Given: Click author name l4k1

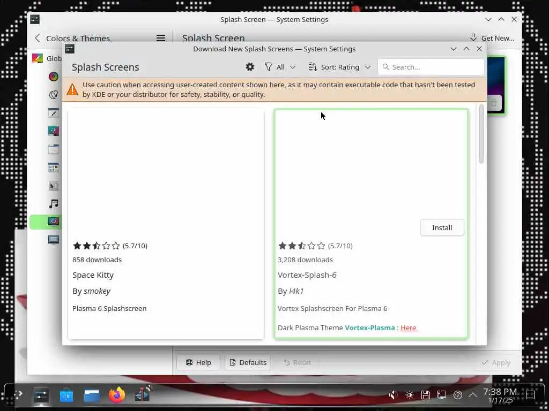Looking at the screenshot, I should click(x=296, y=291).
